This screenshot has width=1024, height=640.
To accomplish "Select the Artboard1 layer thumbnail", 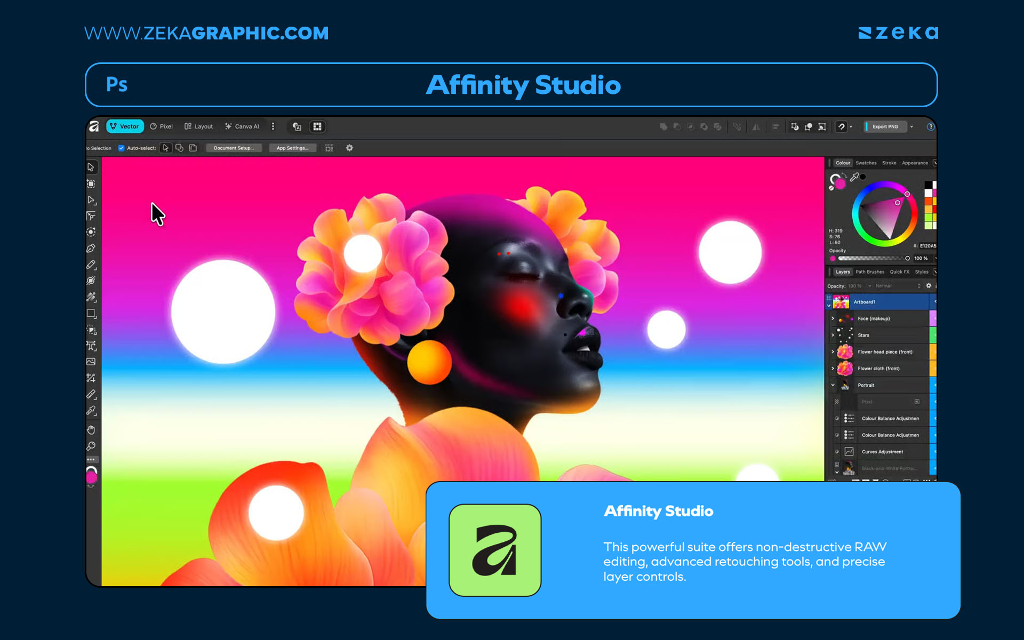I will point(841,302).
